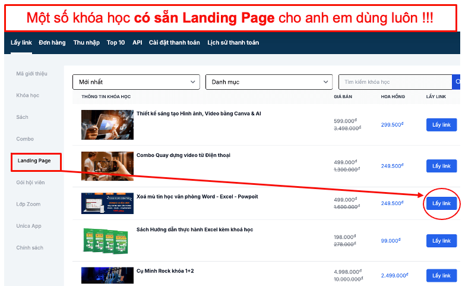Click GIÁ BÁN column header
Image resolution: width=462 pixels, height=286 pixels.
pos(343,96)
